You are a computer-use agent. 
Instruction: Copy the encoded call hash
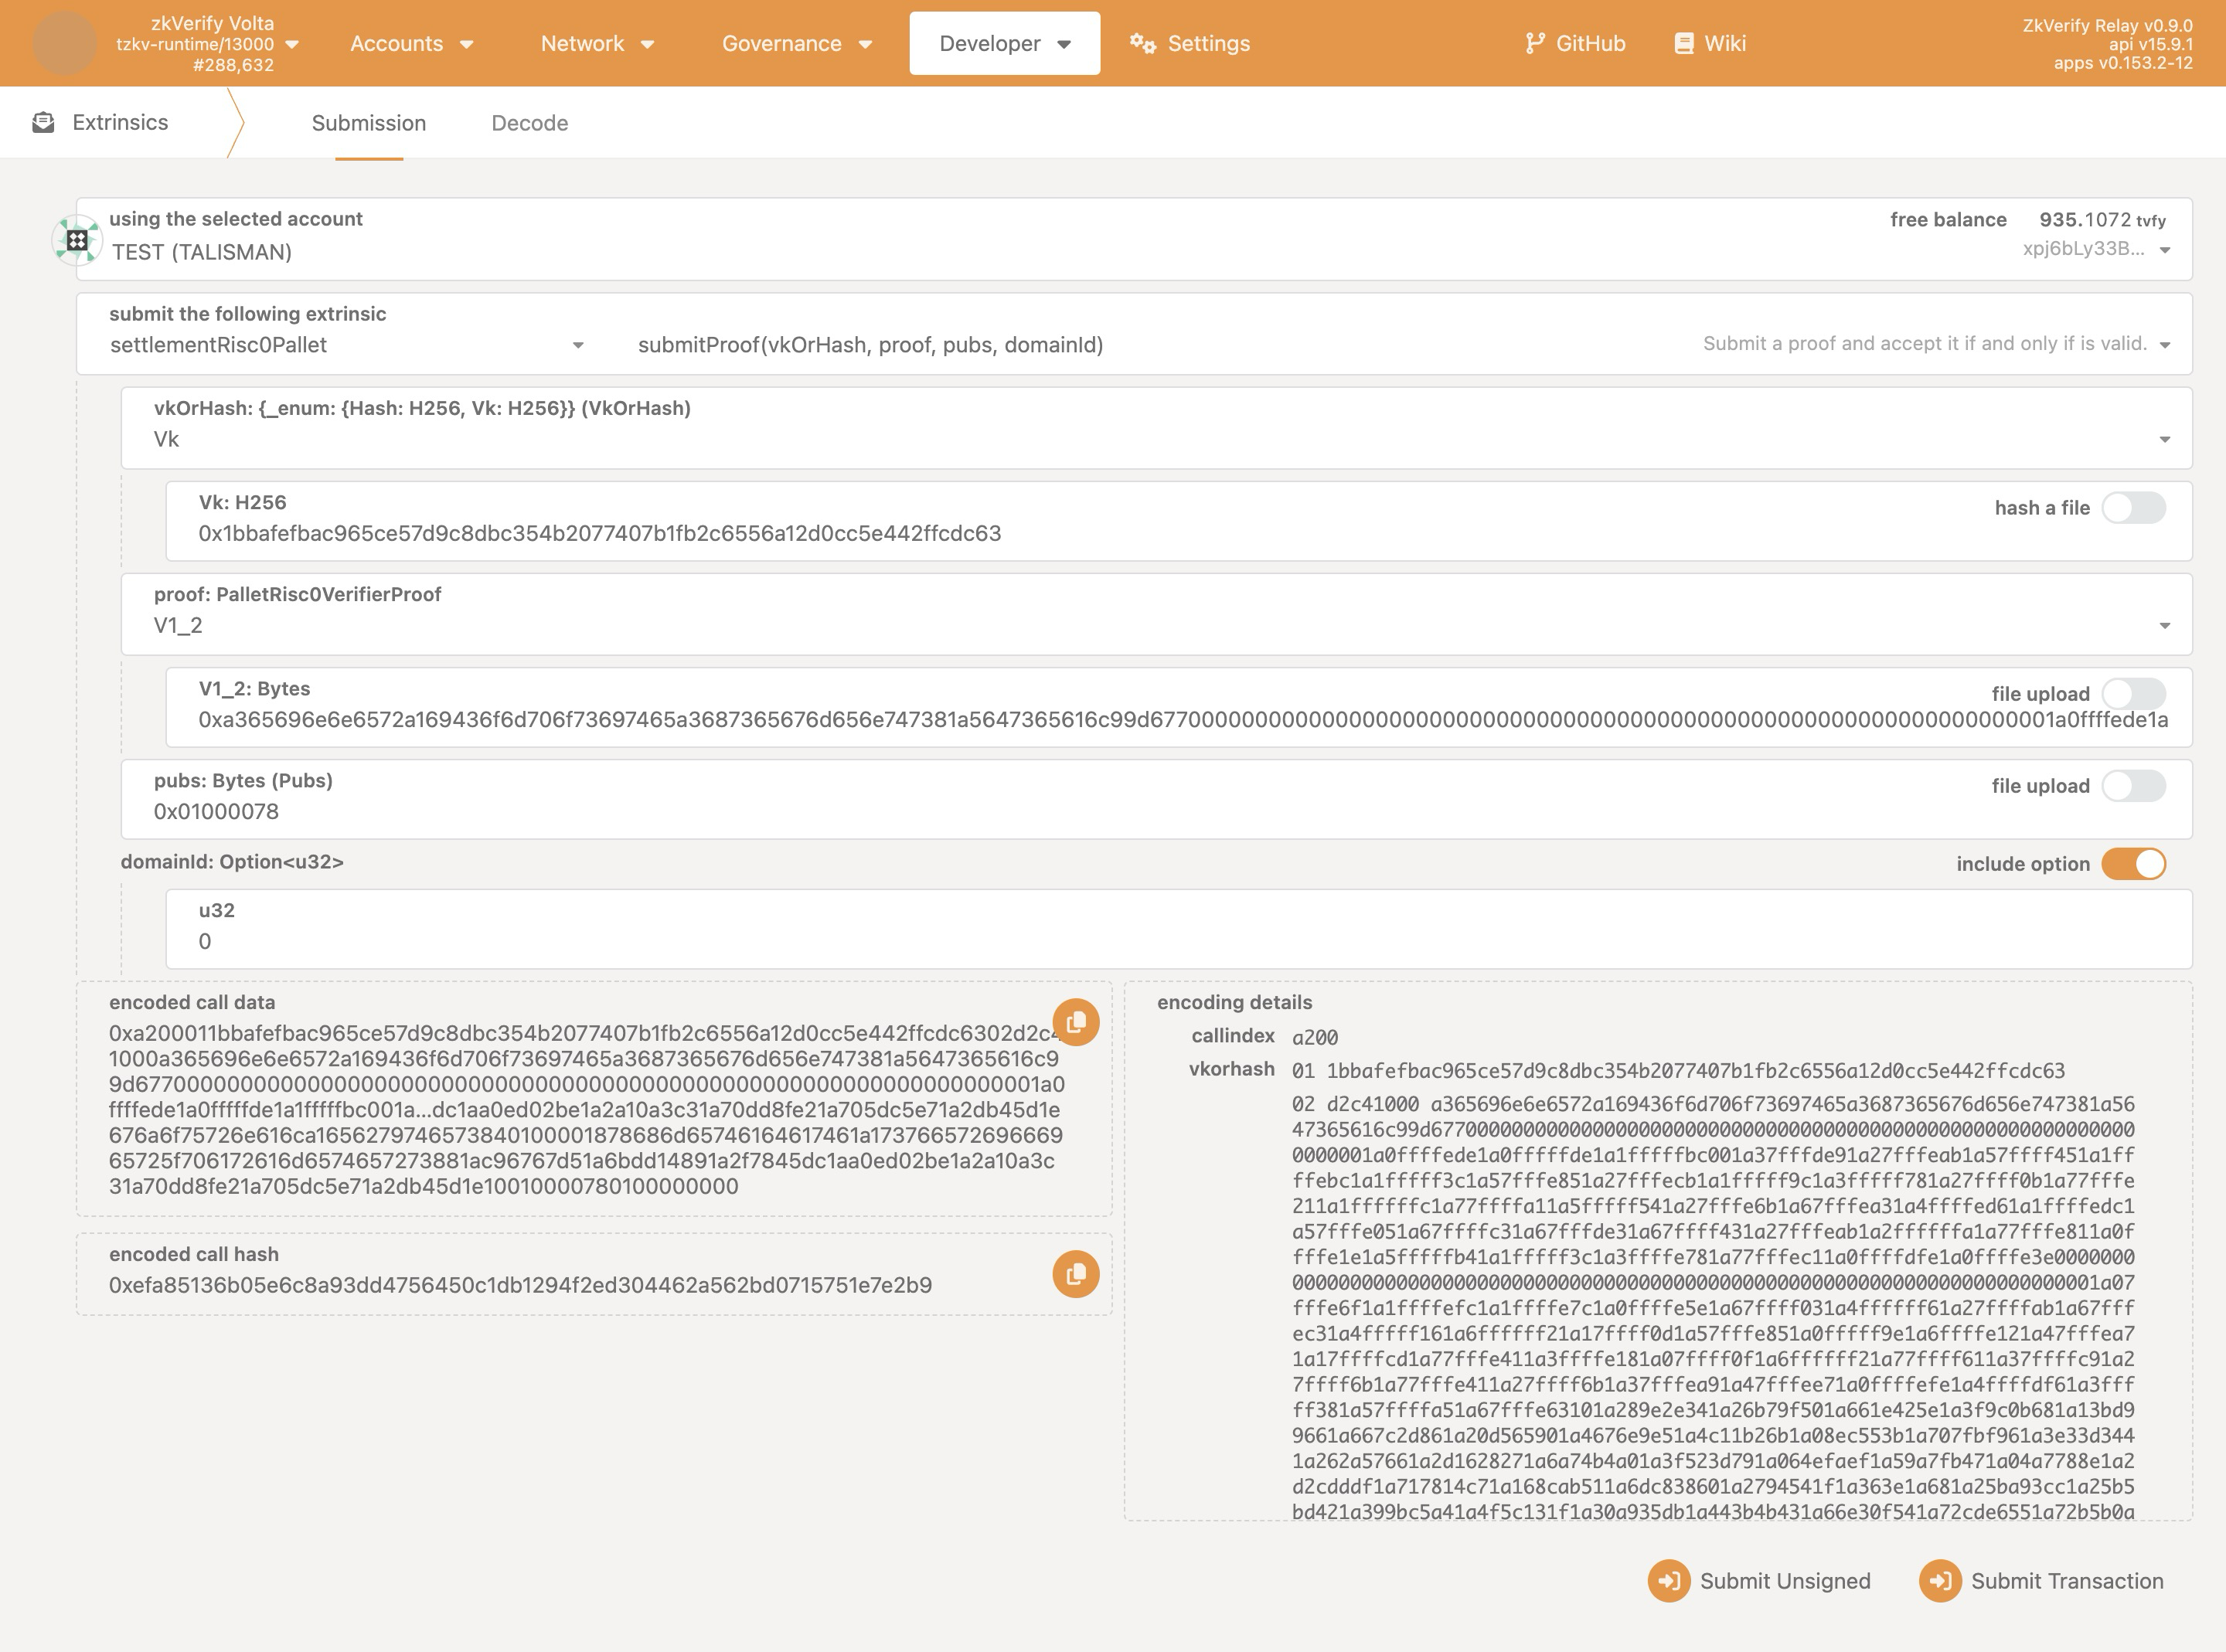tap(1075, 1274)
